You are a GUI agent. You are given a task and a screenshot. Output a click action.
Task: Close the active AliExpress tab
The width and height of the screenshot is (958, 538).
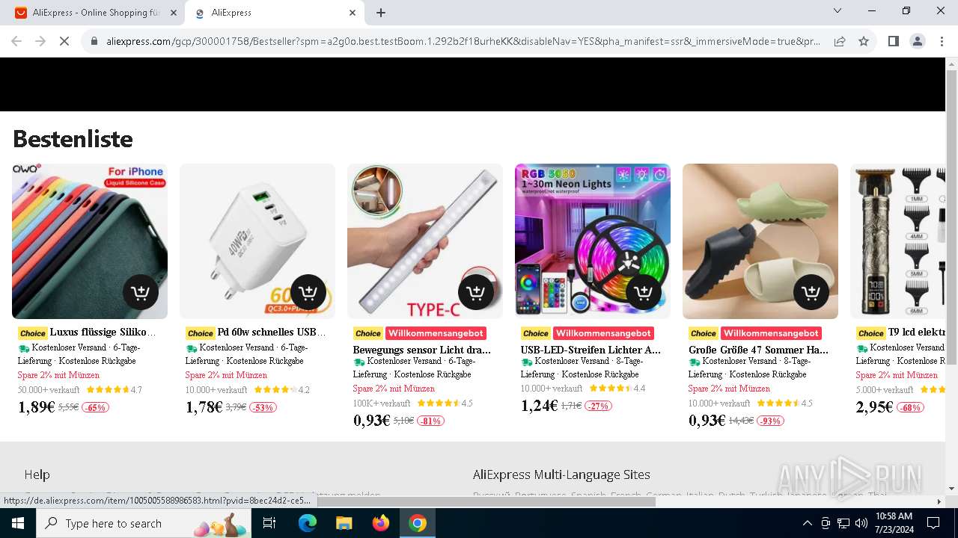(353, 13)
